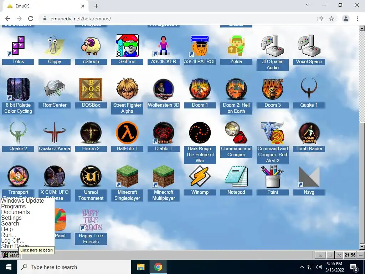Viewport: 365px width, 274px height.
Task: Launch the Doom 1 icon
Action: (200, 89)
